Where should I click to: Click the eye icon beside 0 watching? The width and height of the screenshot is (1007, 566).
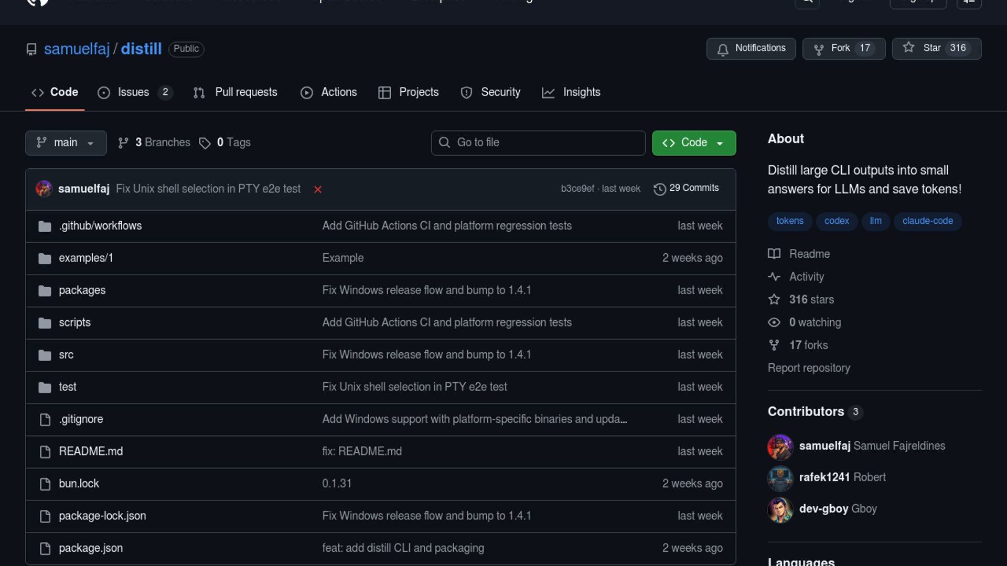pos(774,323)
